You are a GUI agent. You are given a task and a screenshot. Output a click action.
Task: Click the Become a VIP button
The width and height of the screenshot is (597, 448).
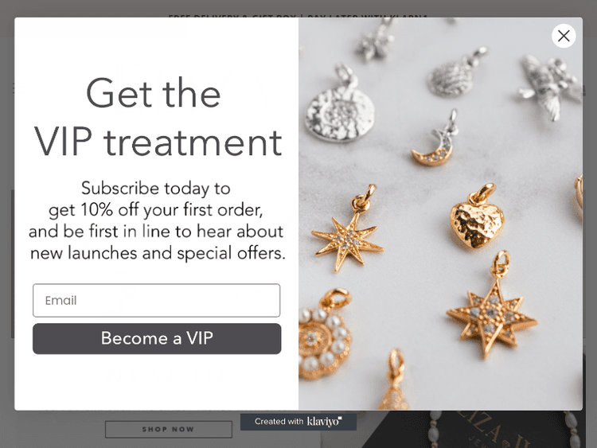coord(157,338)
